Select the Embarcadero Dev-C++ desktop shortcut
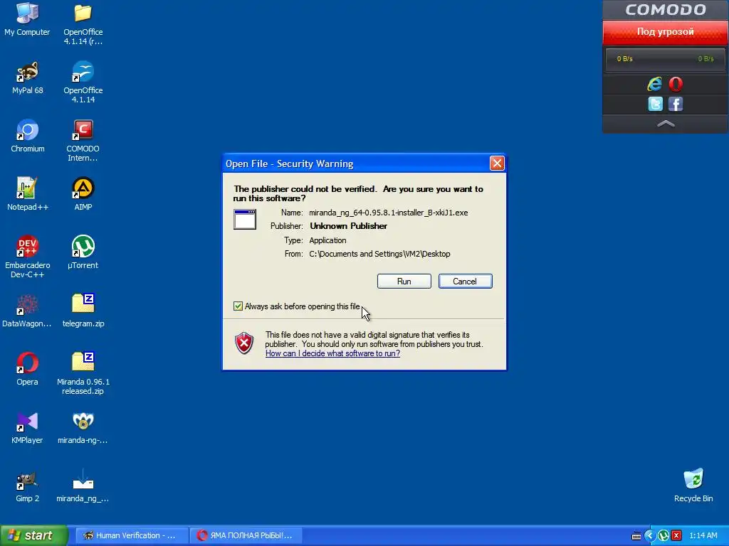 click(28, 257)
